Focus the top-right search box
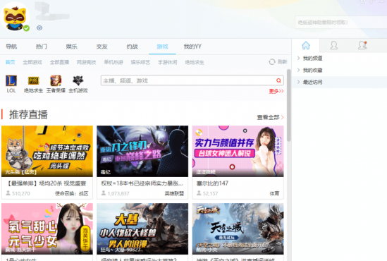The image size is (387, 261). point(341,23)
